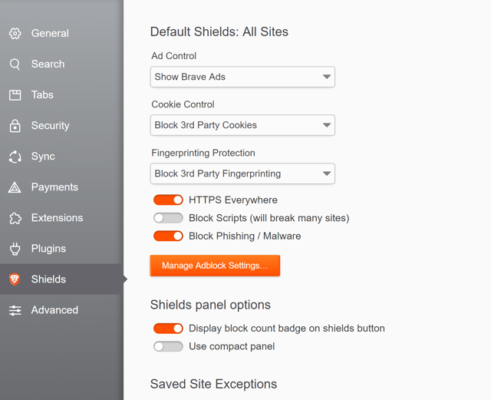Viewport: 491px width, 400px height.
Task: Click the Advanced sliders icon
Action: point(15,310)
